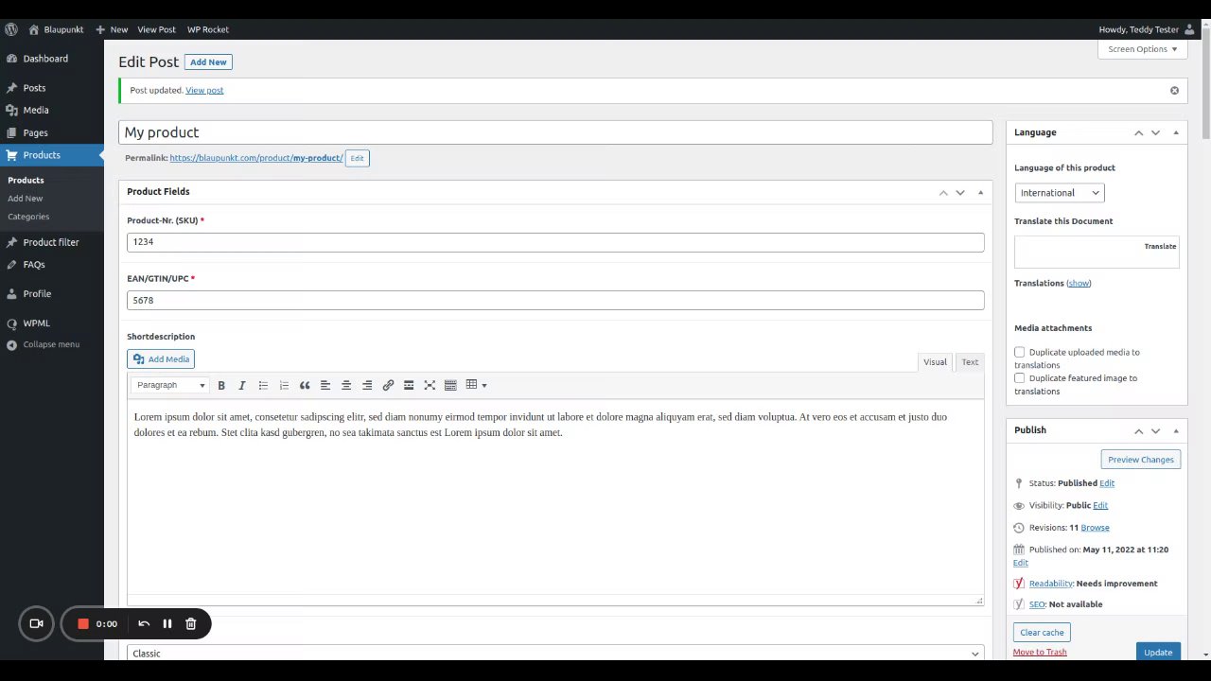Toggle the recorder camera icon
Image resolution: width=1211 pixels, height=681 pixels.
coord(37,623)
